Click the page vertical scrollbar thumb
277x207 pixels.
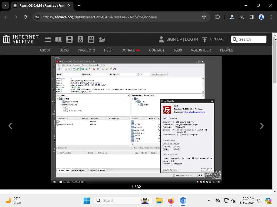pos(275,60)
